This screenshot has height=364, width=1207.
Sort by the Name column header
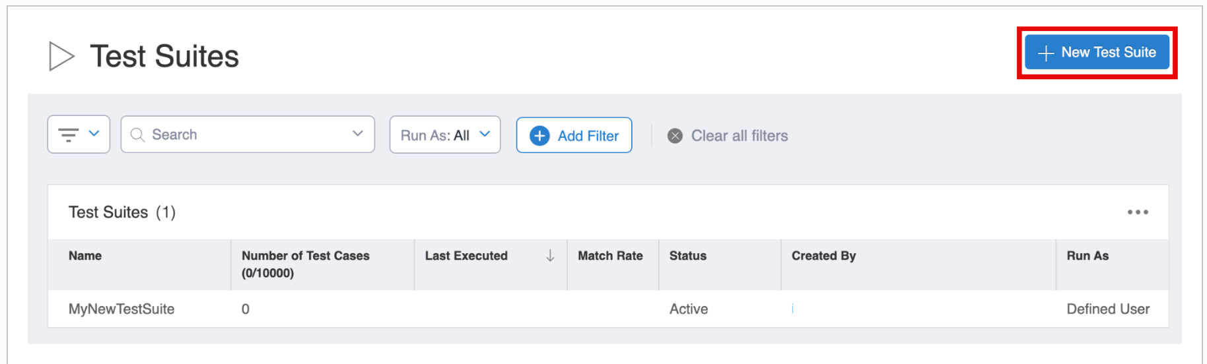(x=85, y=256)
